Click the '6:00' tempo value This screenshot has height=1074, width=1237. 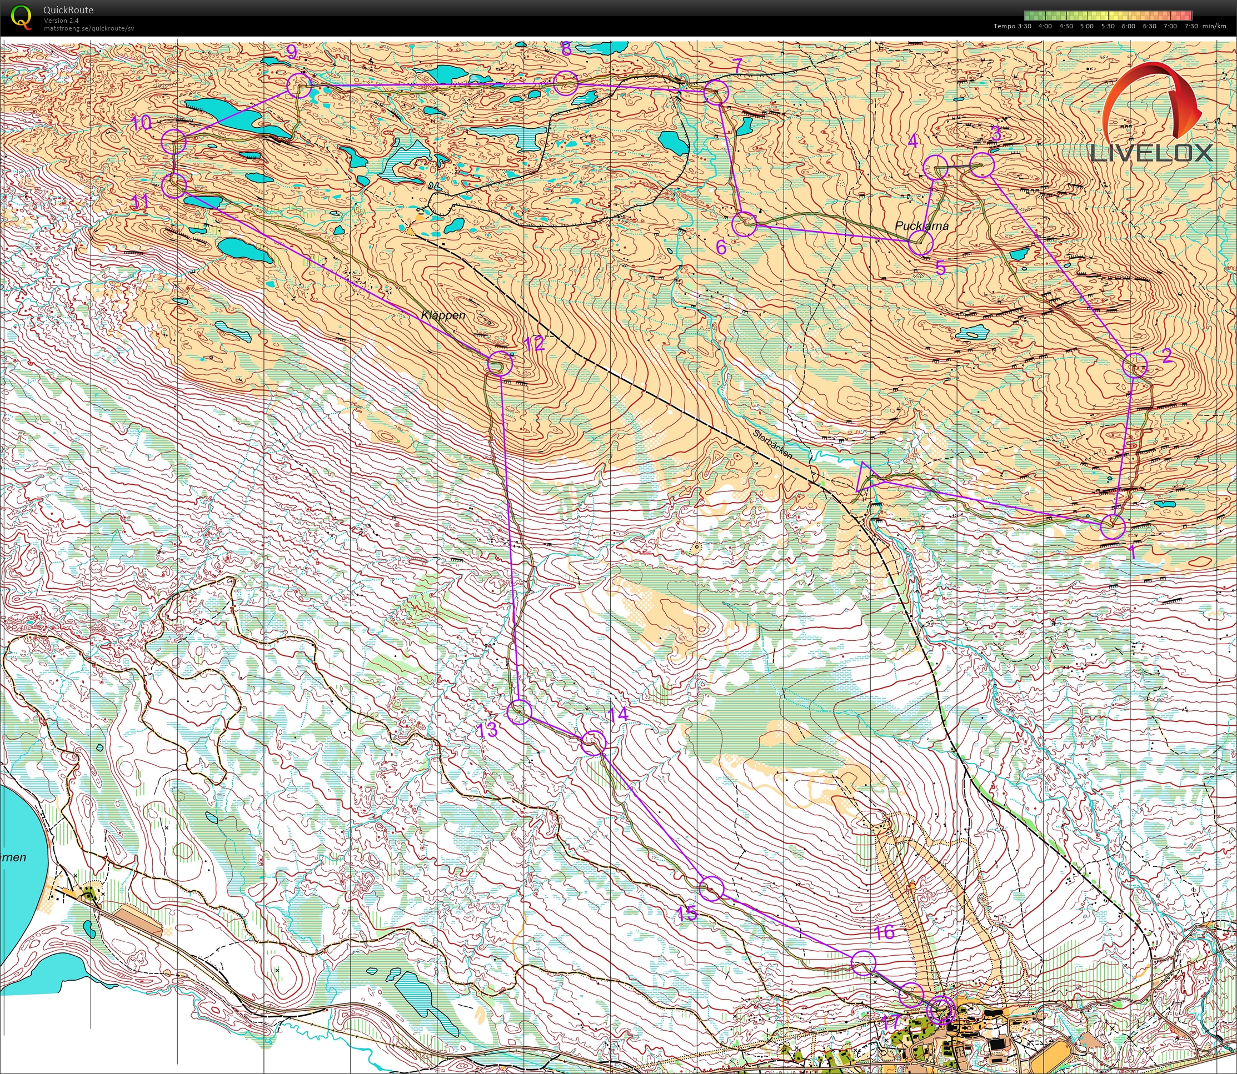click(1129, 26)
